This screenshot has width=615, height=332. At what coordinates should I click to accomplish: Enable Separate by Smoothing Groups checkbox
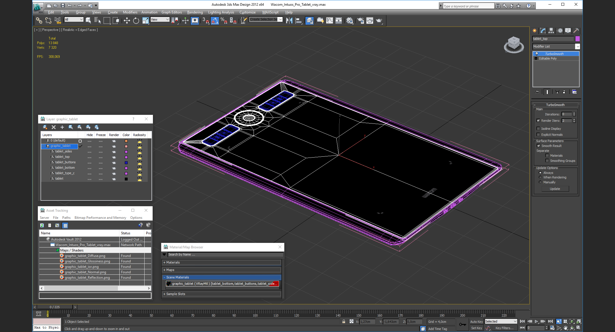(547, 161)
